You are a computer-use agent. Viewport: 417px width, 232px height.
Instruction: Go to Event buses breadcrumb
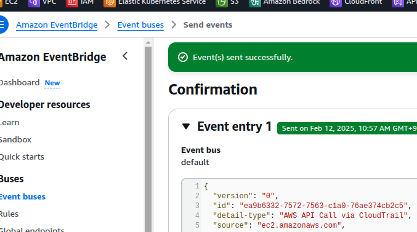(140, 25)
